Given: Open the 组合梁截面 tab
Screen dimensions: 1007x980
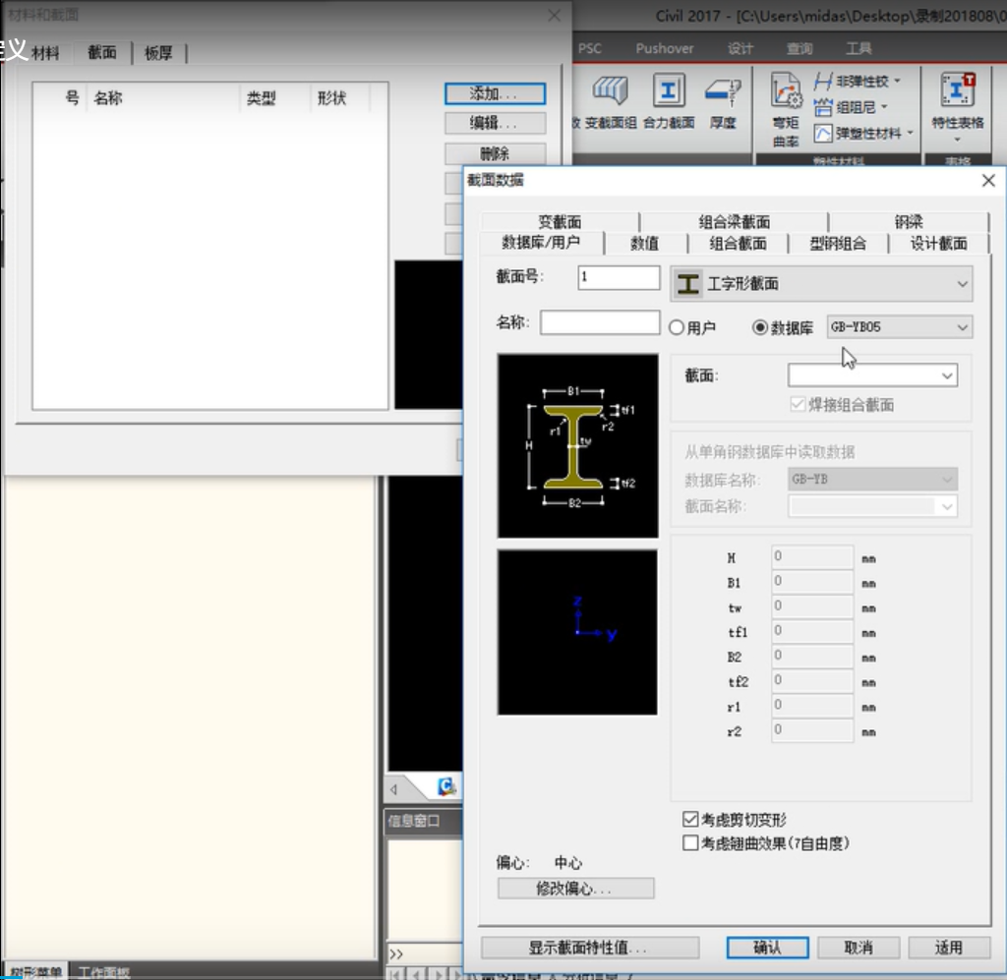Looking at the screenshot, I should click(x=734, y=222).
